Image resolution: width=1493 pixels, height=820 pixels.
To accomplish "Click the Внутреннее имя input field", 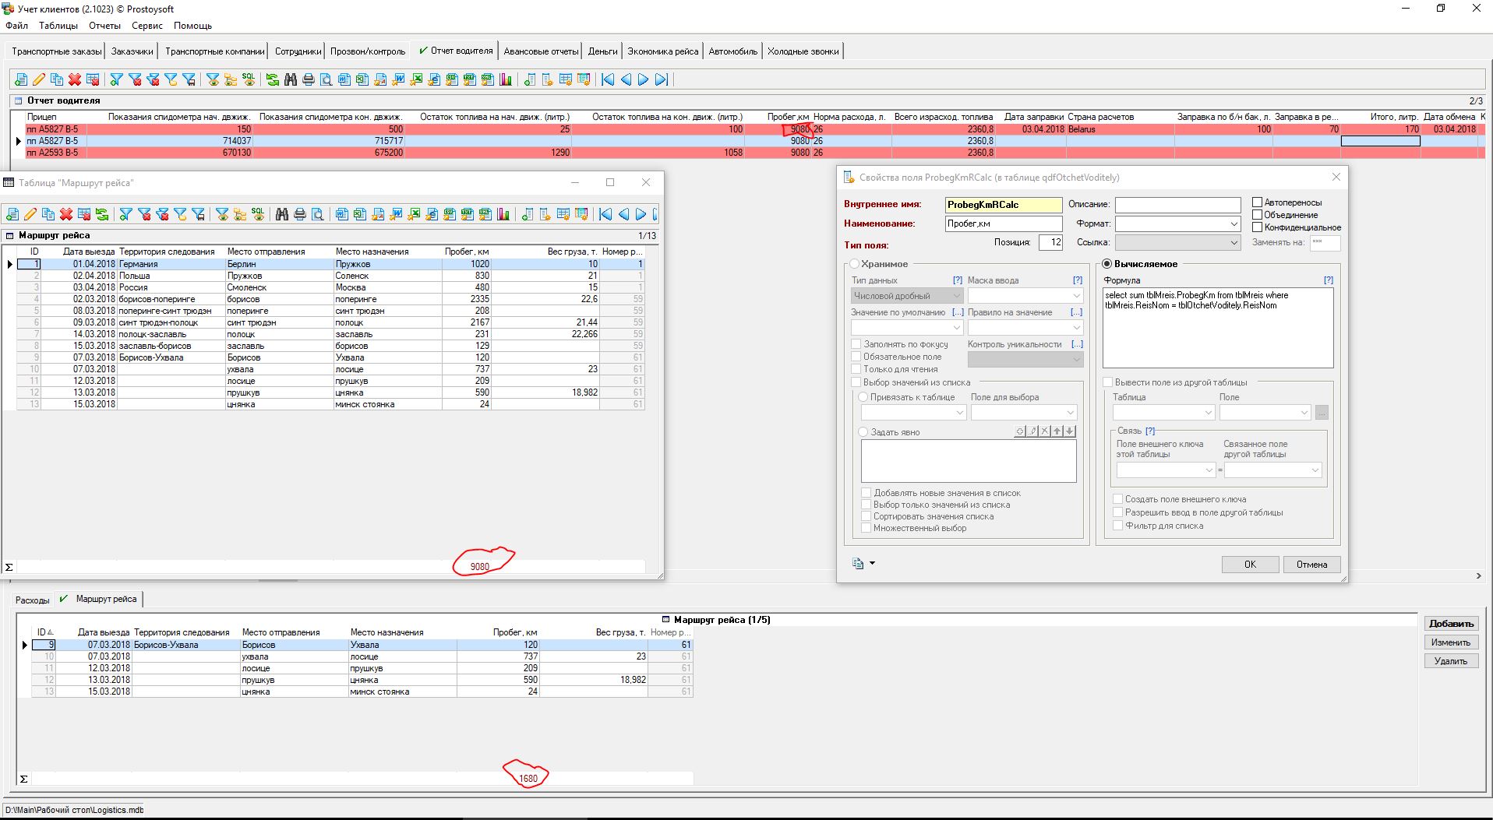I will tap(1003, 205).
